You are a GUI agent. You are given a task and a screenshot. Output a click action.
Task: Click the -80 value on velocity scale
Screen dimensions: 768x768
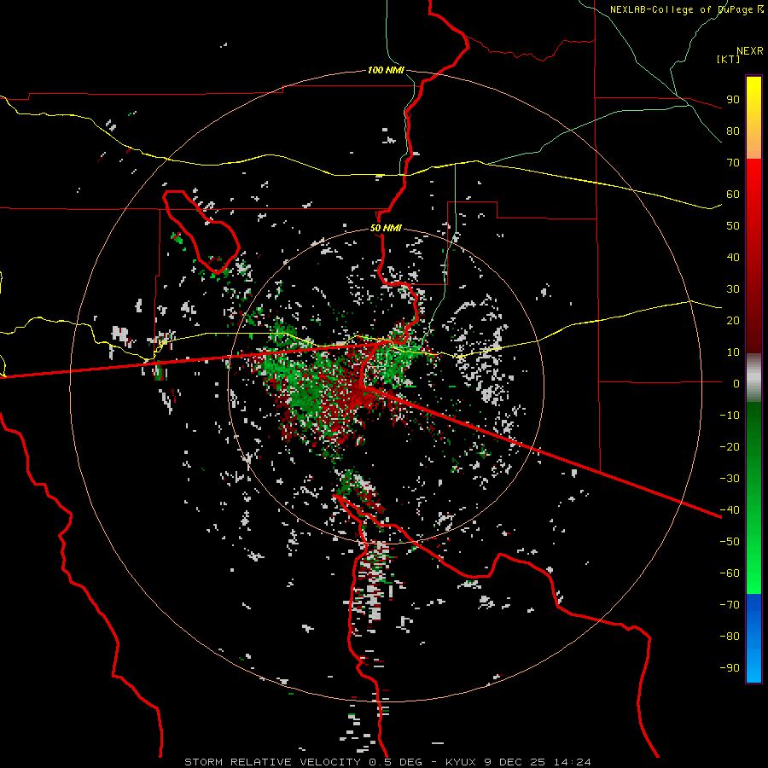(x=730, y=637)
